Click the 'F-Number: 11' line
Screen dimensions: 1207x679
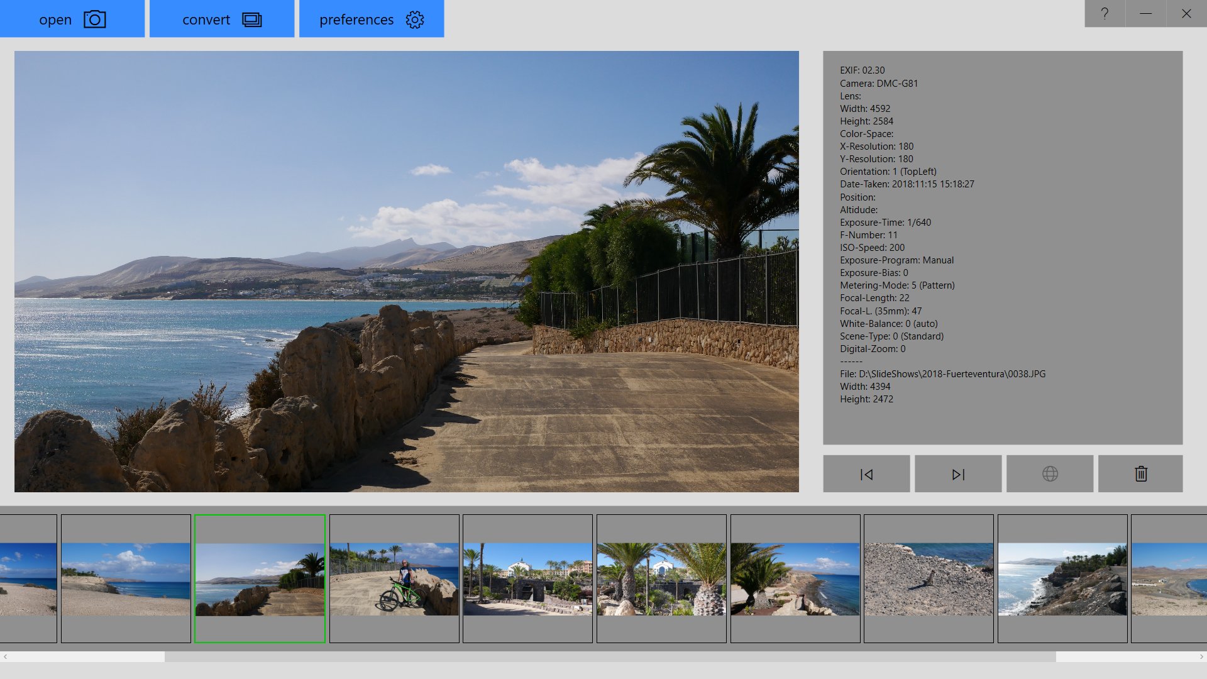[869, 235]
